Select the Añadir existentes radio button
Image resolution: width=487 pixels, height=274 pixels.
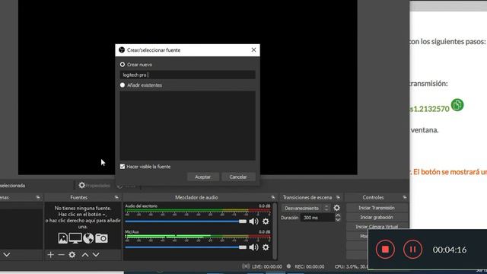click(x=123, y=84)
